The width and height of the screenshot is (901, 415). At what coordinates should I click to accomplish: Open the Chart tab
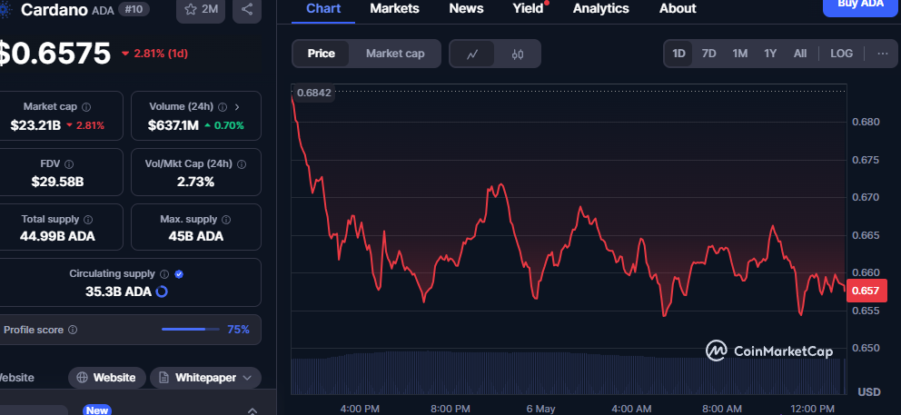[x=323, y=8]
